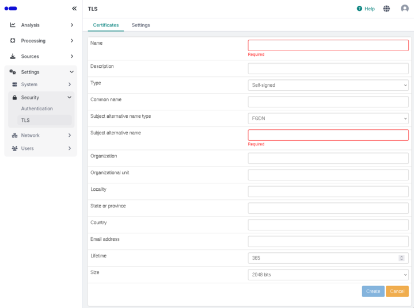Open Authentication in the sidebar
Viewport: 414px width, 308px height.
(x=37, y=109)
